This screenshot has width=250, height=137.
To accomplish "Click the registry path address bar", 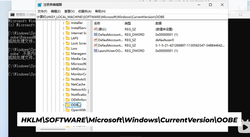I will point(132,17).
